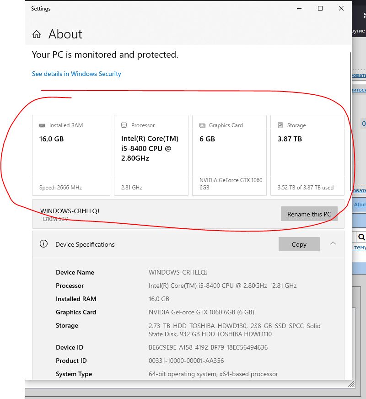Click the Storage drive icon
This screenshot has height=399, width=366.
(x=280, y=125)
